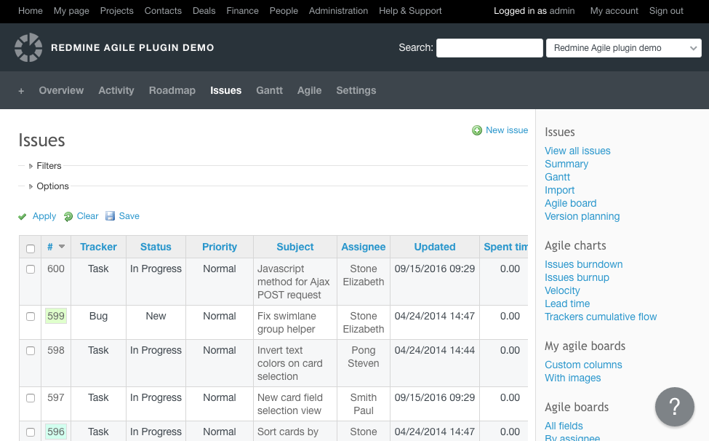Check the box for issue 600
Image resolution: width=709 pixels, height=441 pixels.
(31, 269)
